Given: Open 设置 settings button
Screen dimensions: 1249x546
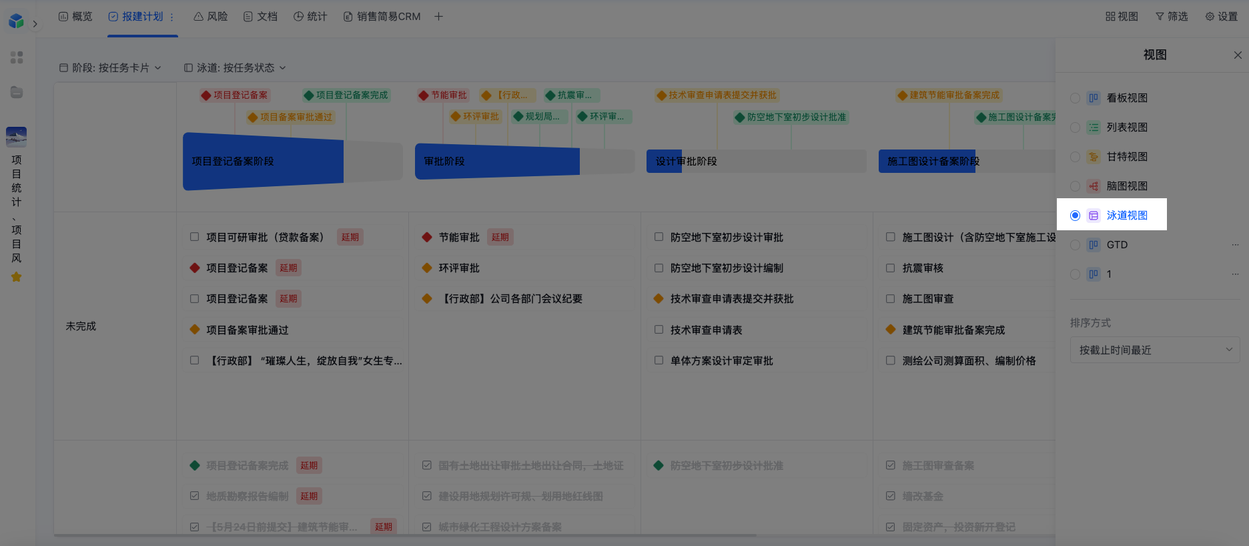Looking at the screenshot, I should 1221,16.
